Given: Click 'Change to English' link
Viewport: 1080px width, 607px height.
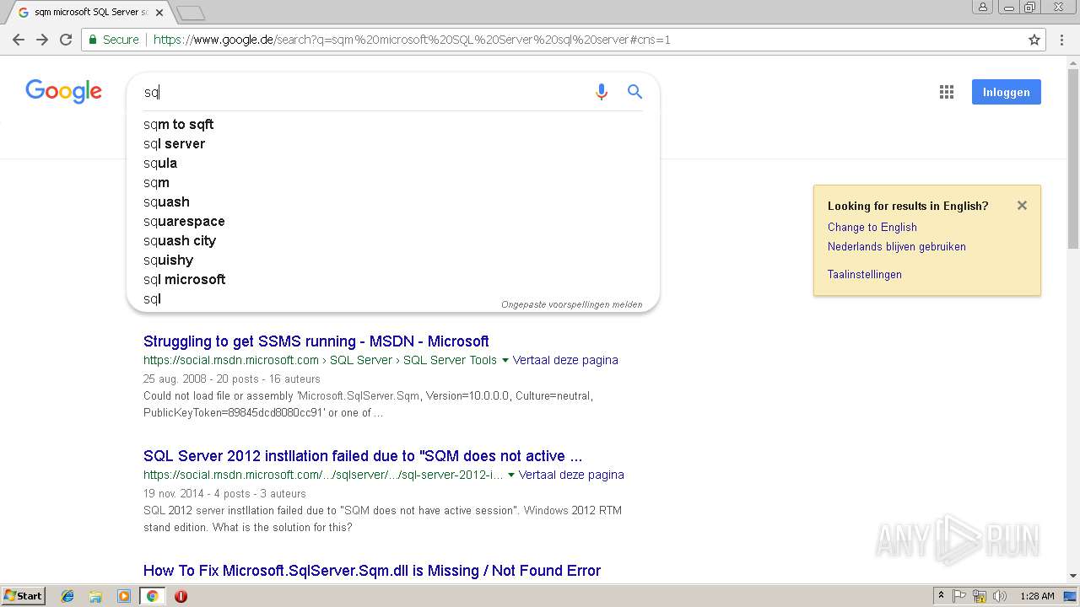Looking at the screenshot, I should coord(872,227).
